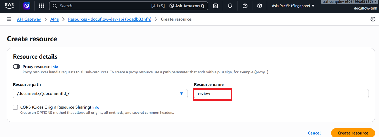Toggle the Proxy resource switch
The height and width of the screenshot is (137, 379).
pos(17,67)
